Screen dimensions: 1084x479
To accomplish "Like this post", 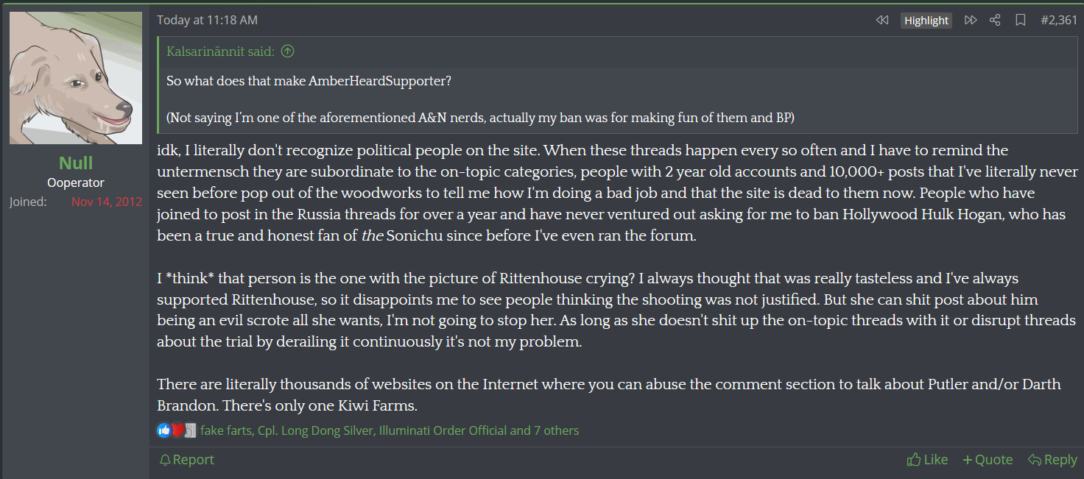I will (x=928, y=460).
